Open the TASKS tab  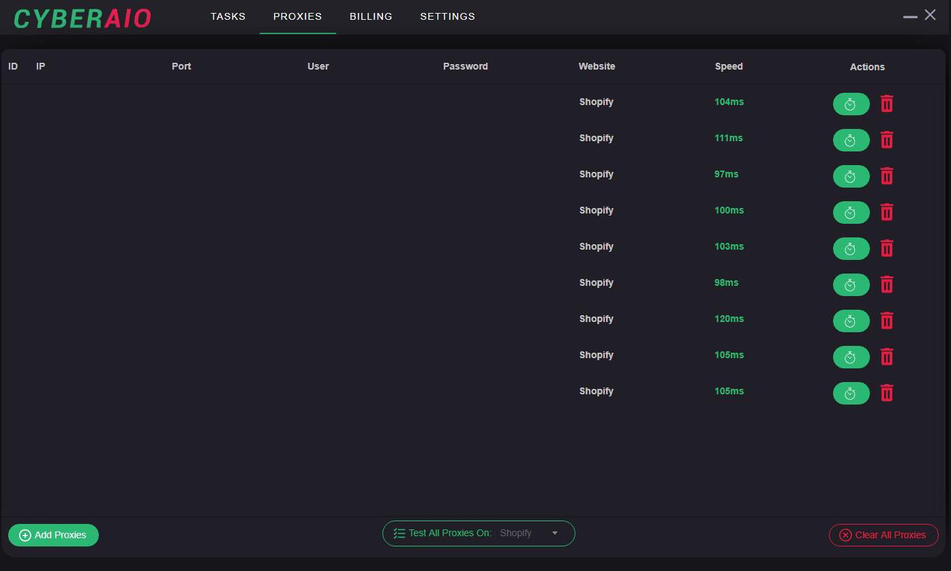point(228,16)
